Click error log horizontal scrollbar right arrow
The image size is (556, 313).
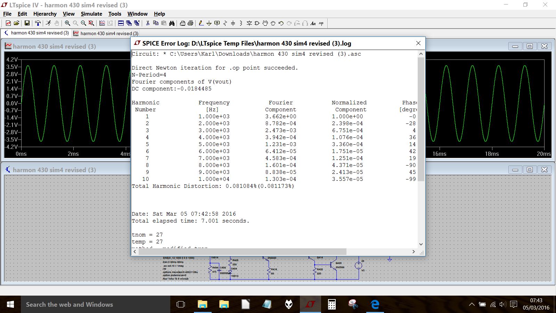(414, 251)
